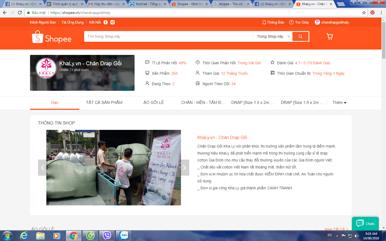Select the CHĂN - MỀN - TẤM Đ... tab
Screen dimensions: 386x241
click(203, 103)
